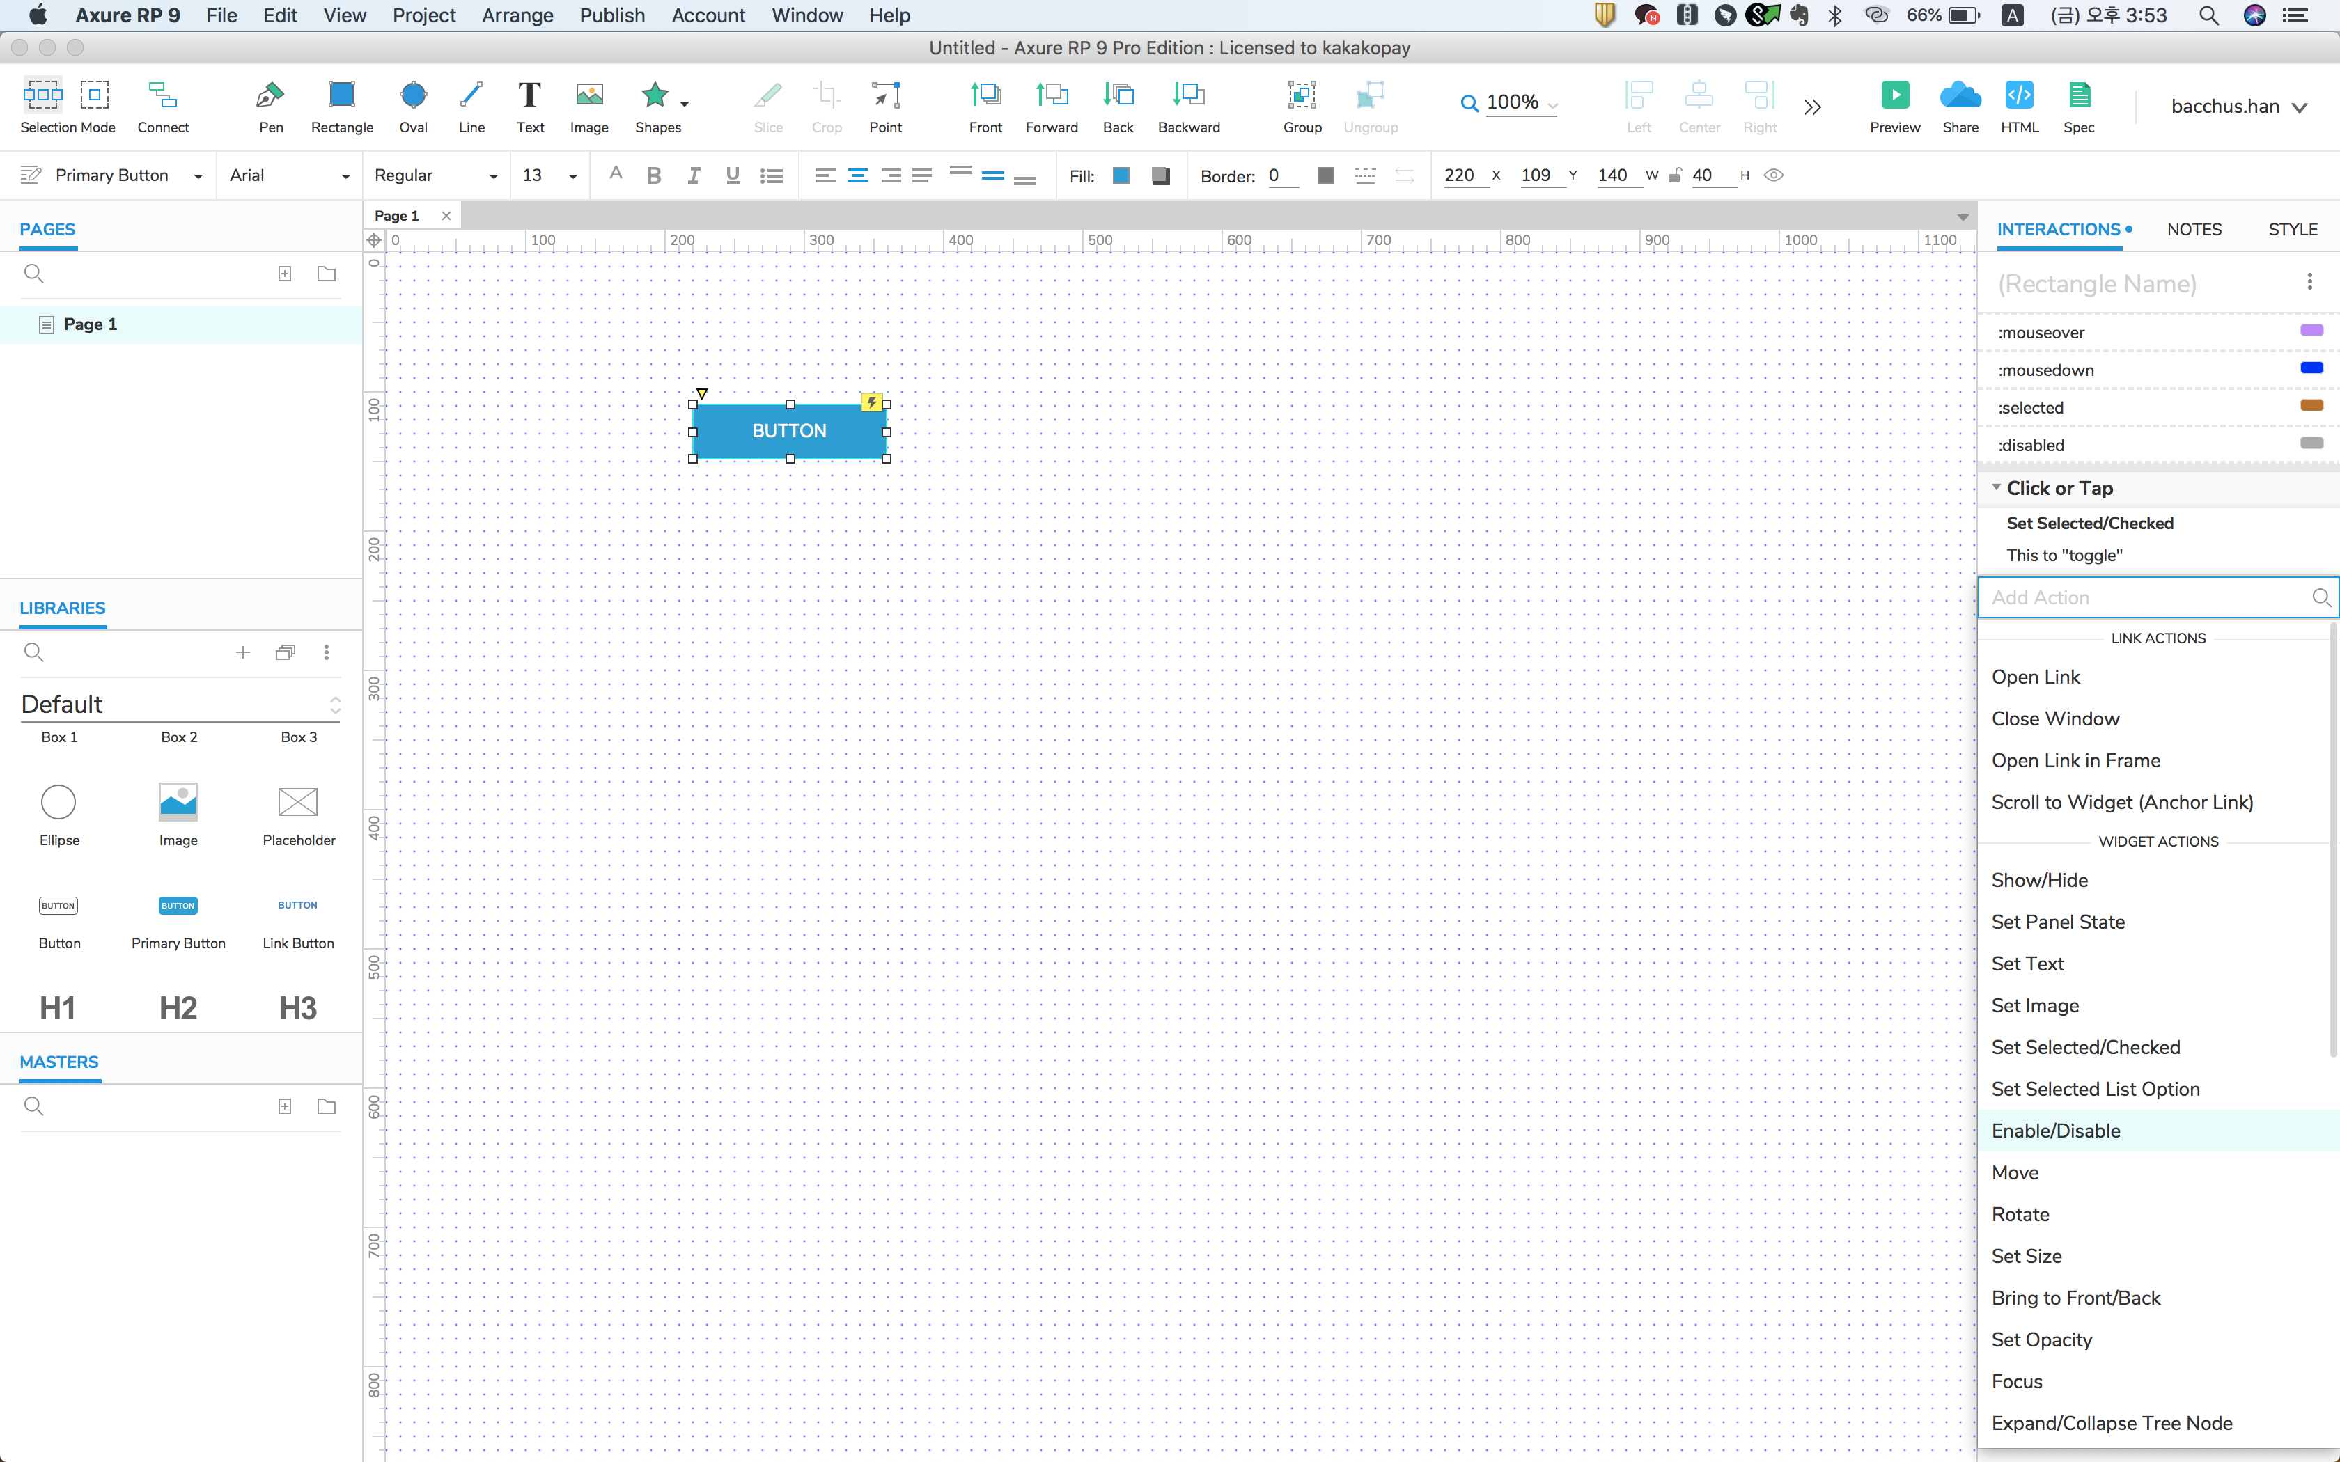
Task: Switch to the STYLE tab
Action: point(2292,229)
